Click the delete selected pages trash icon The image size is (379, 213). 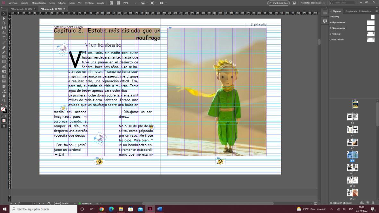pos(373,203)
